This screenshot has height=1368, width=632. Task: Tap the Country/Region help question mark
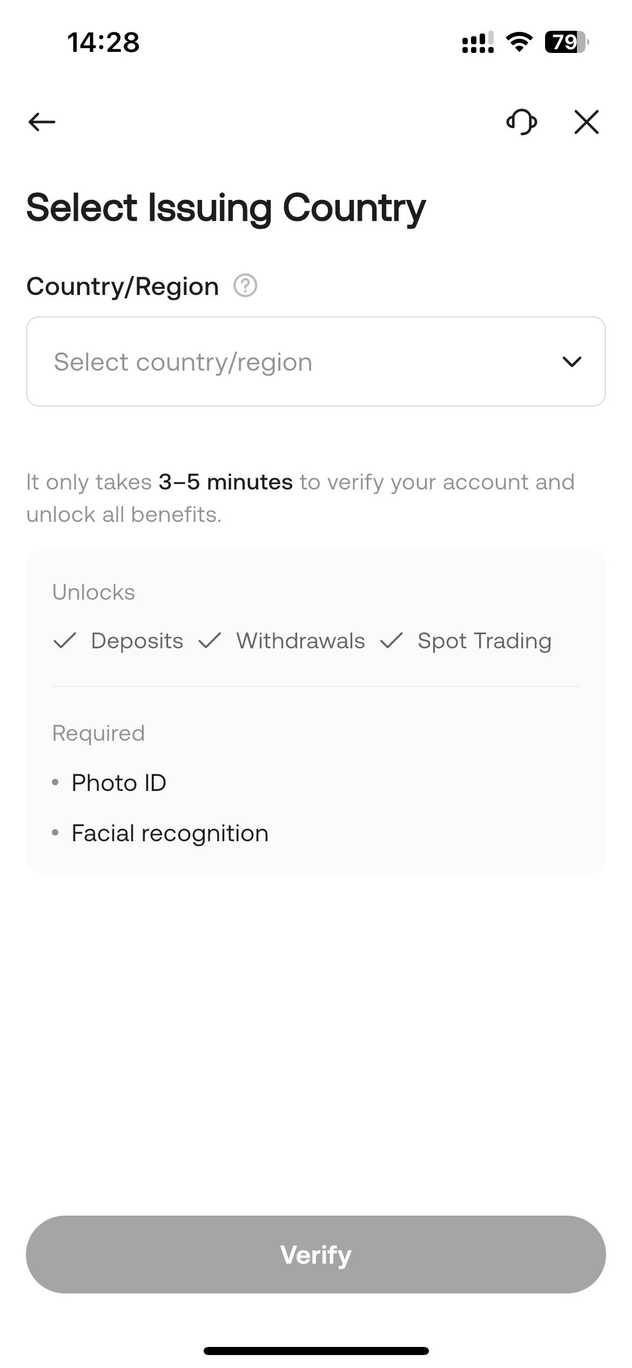coord(245,285)
